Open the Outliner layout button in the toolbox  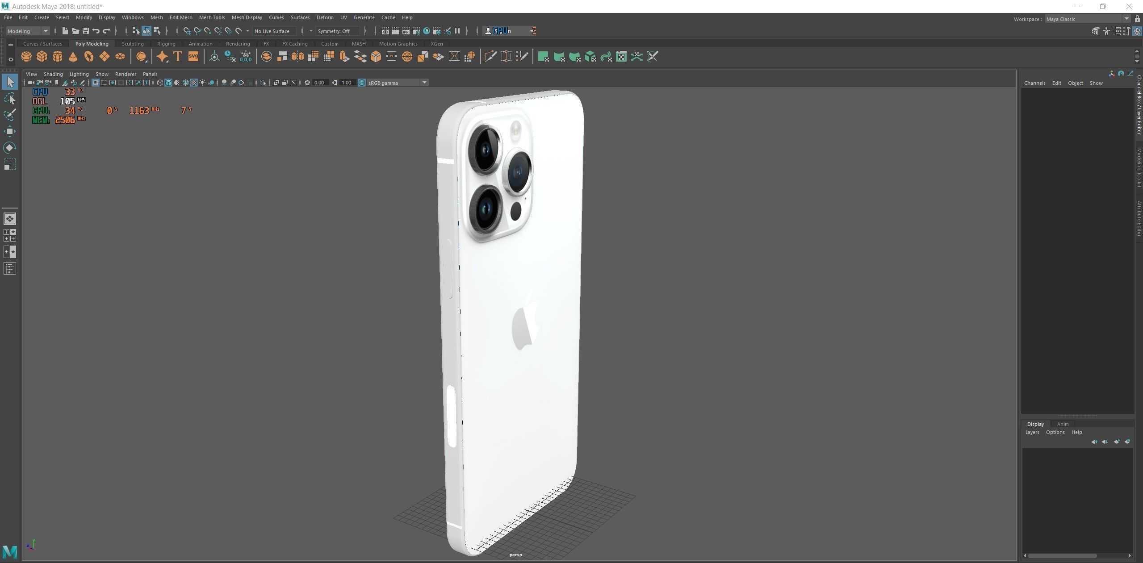tap(10, 268)
